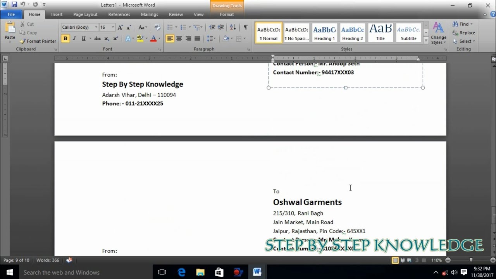Switch to the Page Layout tab
The image size is (496, 279).
click(x=85, y=14)
